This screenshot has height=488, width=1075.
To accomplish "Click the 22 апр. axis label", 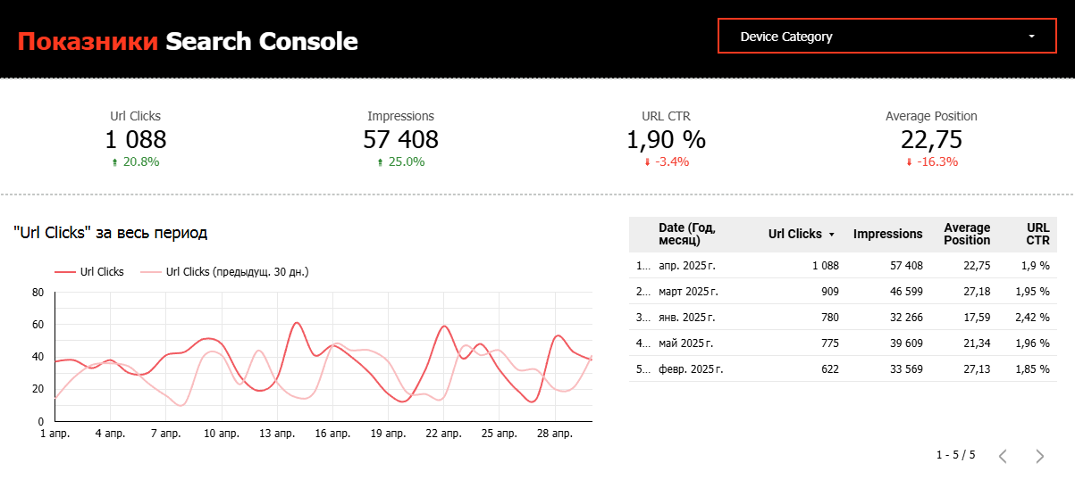I will (444, 434).
